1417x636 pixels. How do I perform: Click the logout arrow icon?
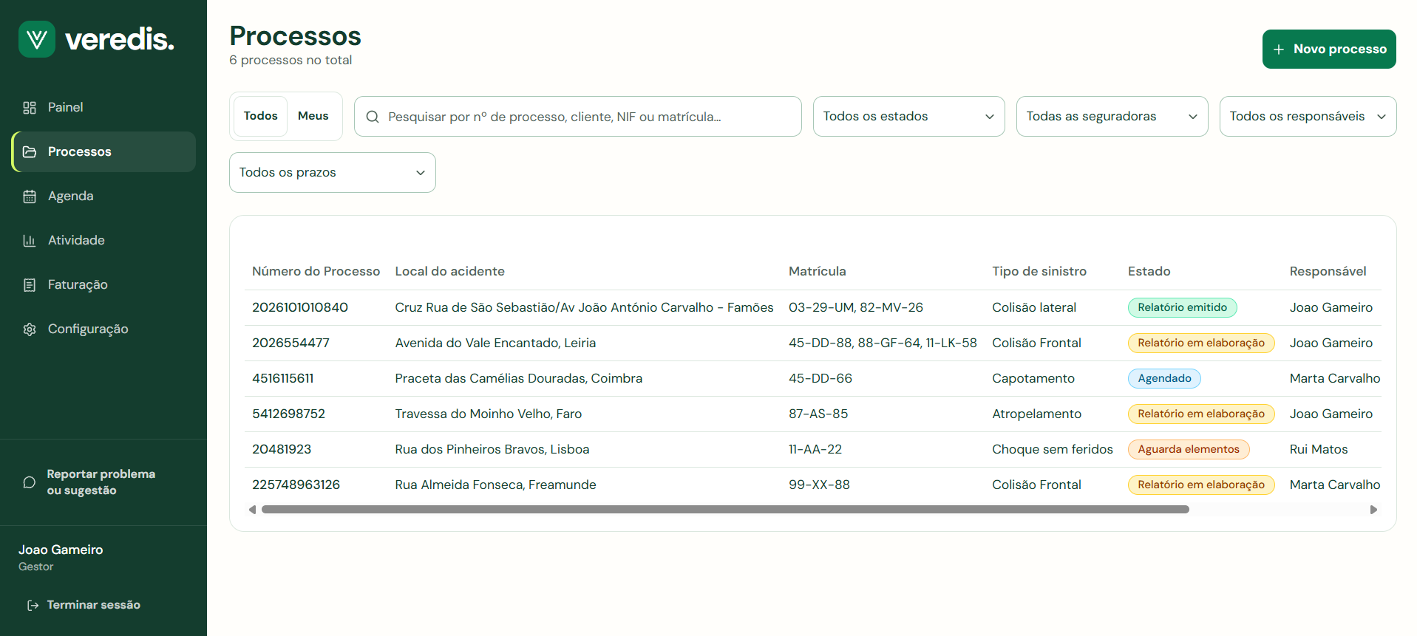(33, 606)
